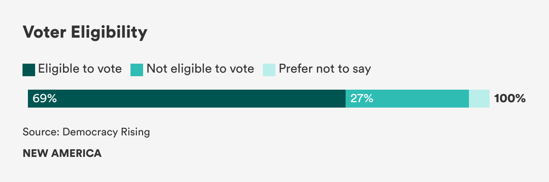Click the pale Prefer not to say bar segment

tap(479, 99)
